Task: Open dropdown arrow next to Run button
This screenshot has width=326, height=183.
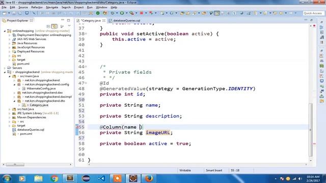Action: pyautogui.click(x=126, y=13)
